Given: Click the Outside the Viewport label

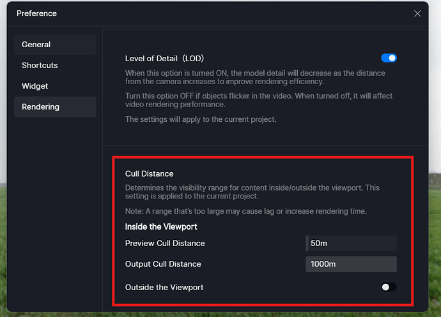Looking at the screenshot, I should 164,288.
